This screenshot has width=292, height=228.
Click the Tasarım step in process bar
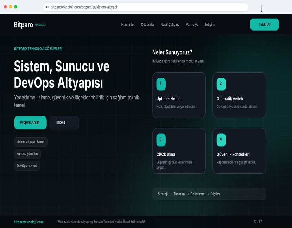(179, 194)
